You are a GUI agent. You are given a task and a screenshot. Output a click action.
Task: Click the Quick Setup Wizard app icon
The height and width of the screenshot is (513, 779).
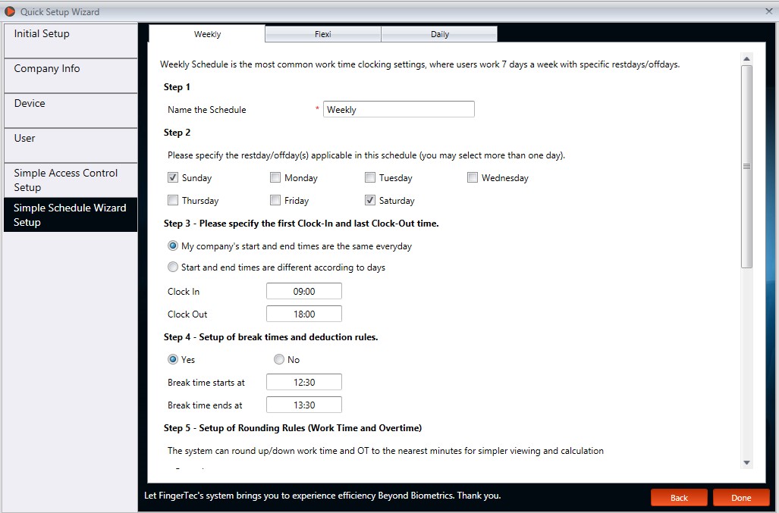coord(9,11)
